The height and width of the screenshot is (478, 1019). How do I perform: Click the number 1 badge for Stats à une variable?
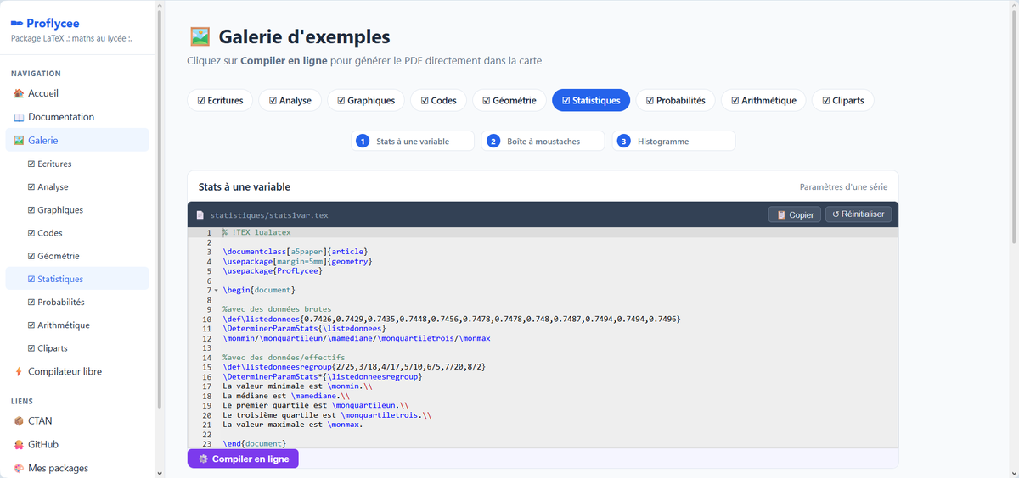click(363, 142)
